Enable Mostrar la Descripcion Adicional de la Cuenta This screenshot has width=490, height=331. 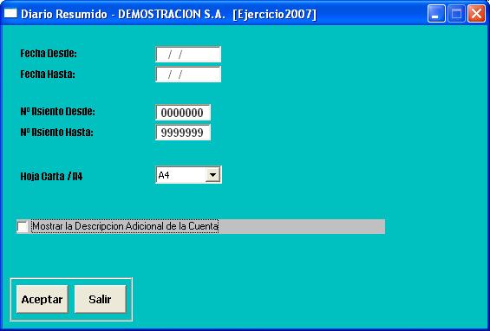[23, 226]
